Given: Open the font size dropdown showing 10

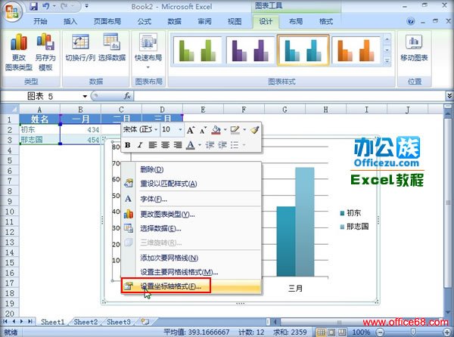Looking at the screenshot, I should pos(180,129).
